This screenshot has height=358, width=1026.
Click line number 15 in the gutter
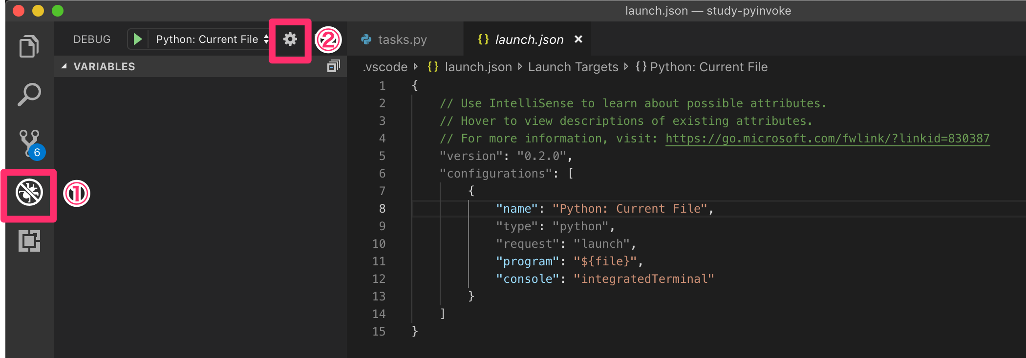[x=379, y=332]
